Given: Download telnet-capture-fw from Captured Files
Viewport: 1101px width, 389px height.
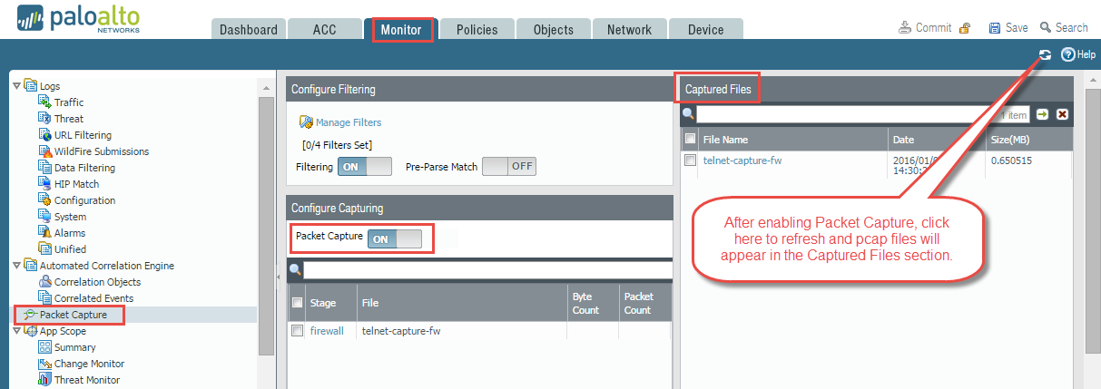Looking at the screenshot, I should tap(742, 160).
